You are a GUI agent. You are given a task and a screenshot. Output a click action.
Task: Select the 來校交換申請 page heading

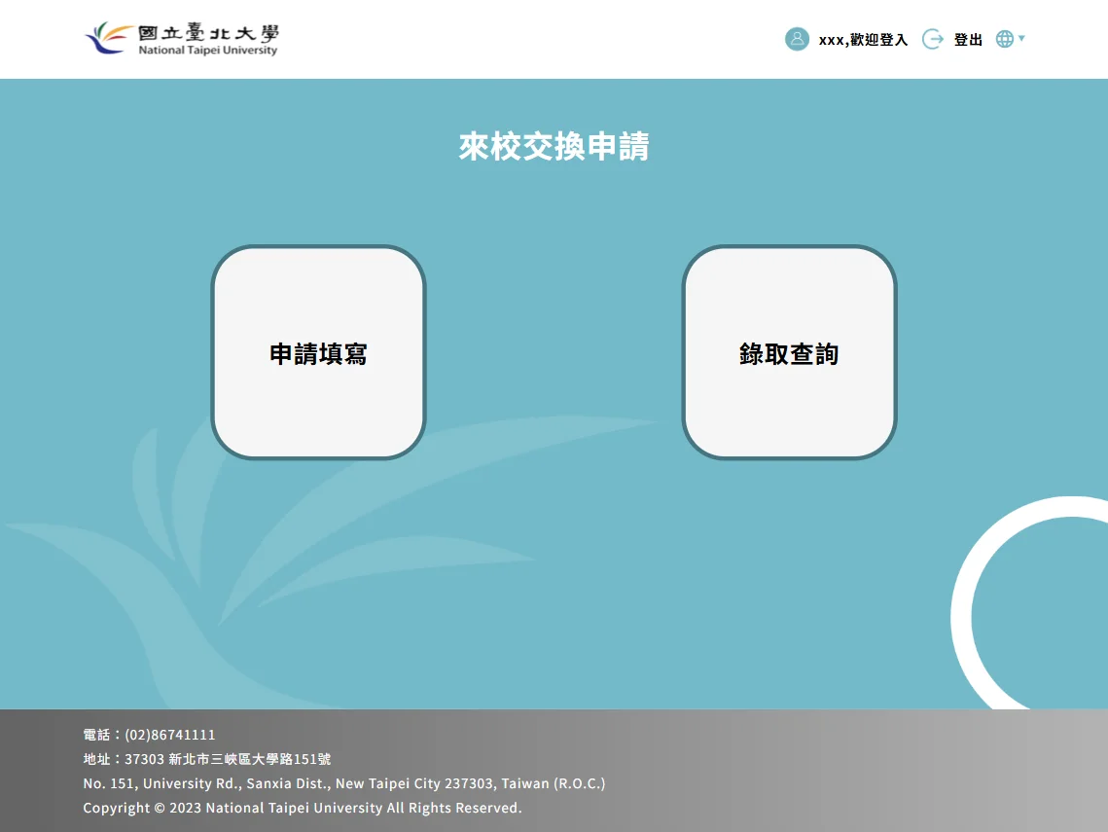click(x=554, y=147)
